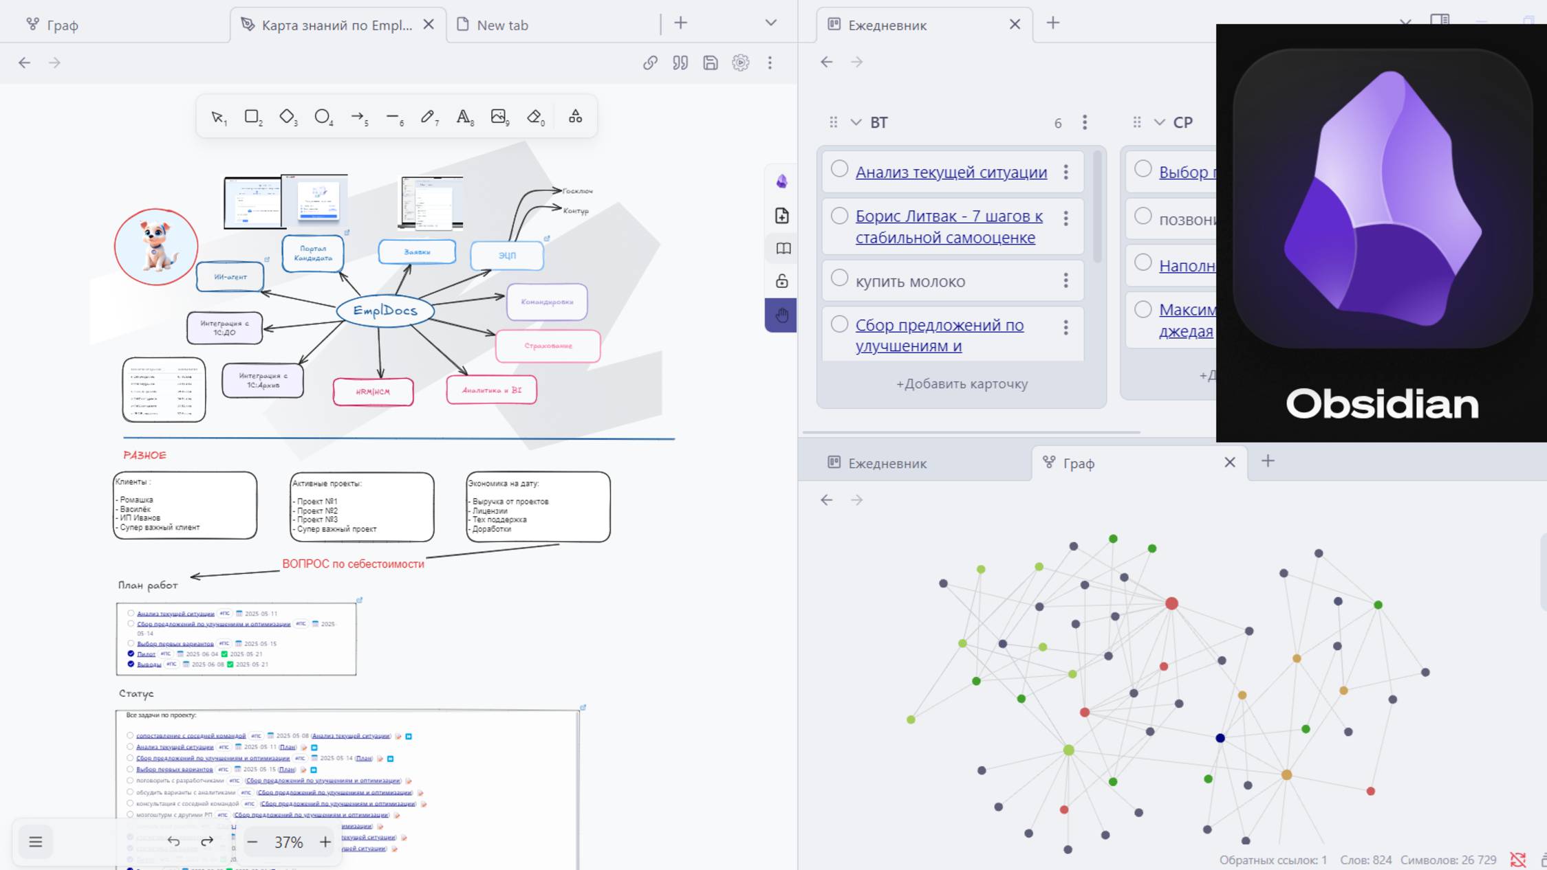Screen dimensions: 1547x870
Task: Open ВТ lane three-dot menu
Action: [x=1085, y=122]
